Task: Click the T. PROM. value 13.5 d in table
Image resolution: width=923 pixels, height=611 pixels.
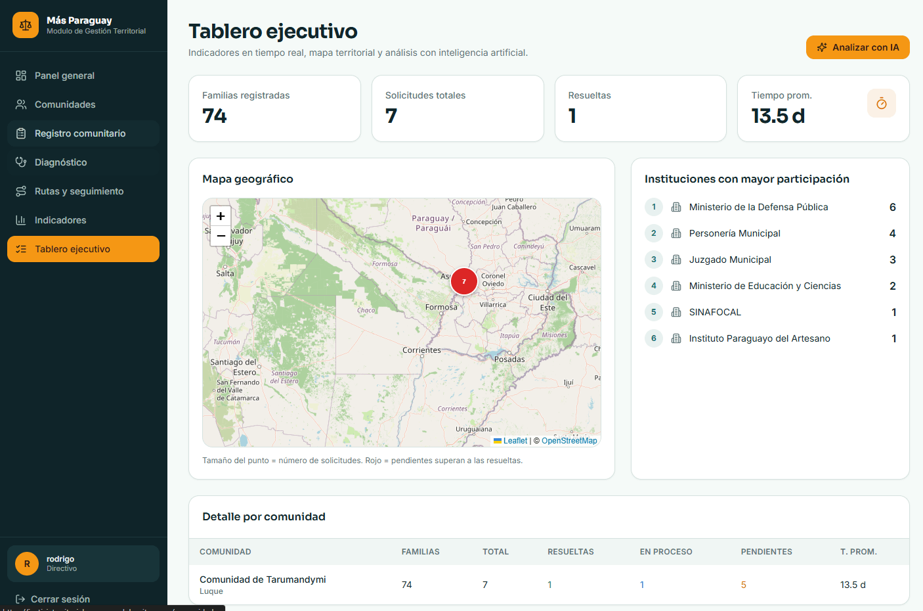Action: [x=853, y=585]
